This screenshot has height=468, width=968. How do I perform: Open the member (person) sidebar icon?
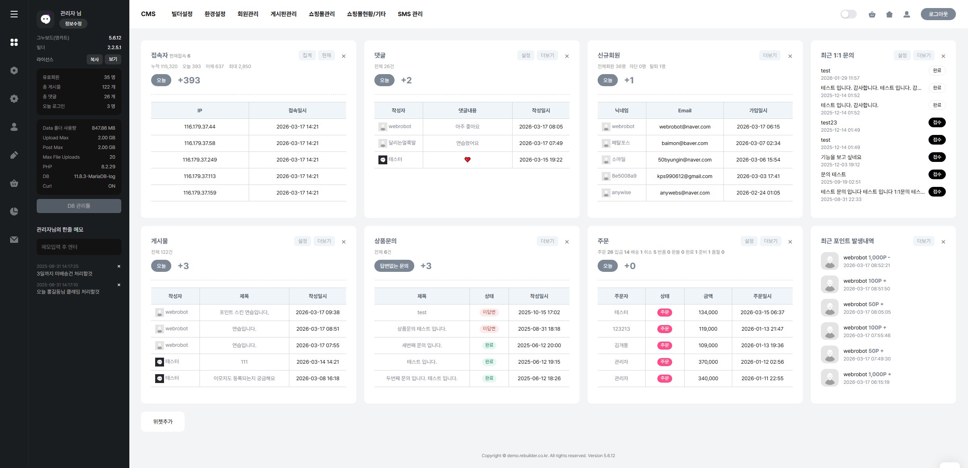(x=14, y=127)
